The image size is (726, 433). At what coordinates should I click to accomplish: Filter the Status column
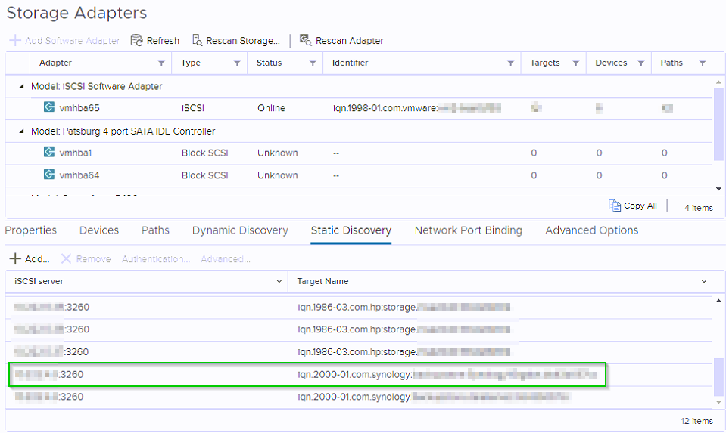point(312,63)
